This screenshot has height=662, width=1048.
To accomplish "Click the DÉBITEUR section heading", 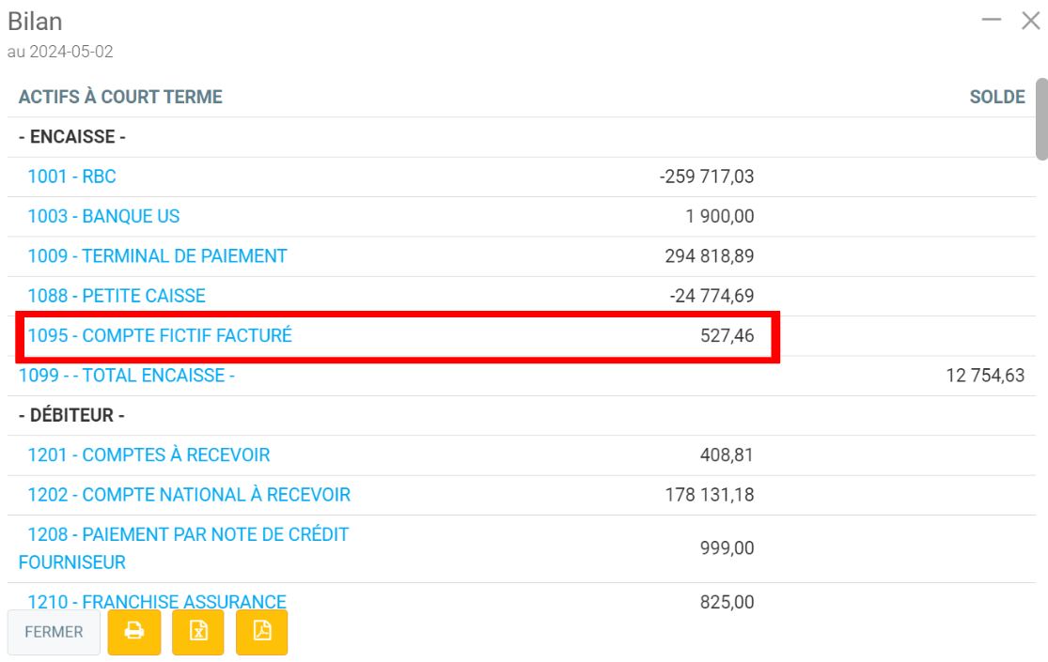I will [71, 415].
